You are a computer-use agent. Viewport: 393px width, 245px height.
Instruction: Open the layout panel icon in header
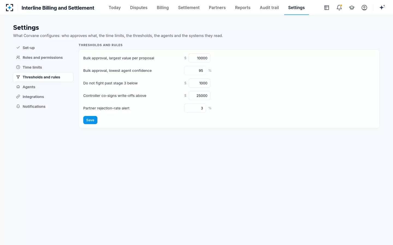tap(327, 8)
